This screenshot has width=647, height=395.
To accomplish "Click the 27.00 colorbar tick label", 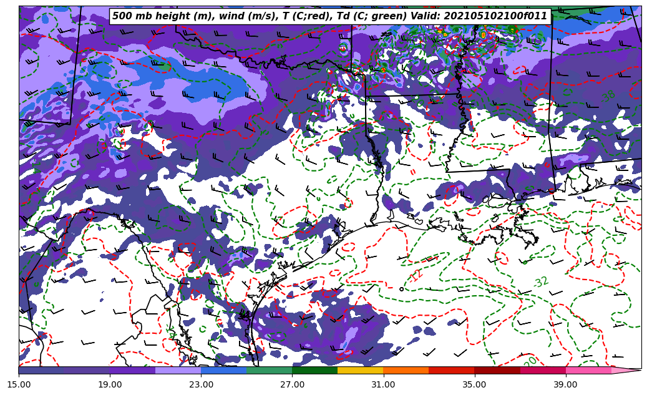I will point(292,384).
